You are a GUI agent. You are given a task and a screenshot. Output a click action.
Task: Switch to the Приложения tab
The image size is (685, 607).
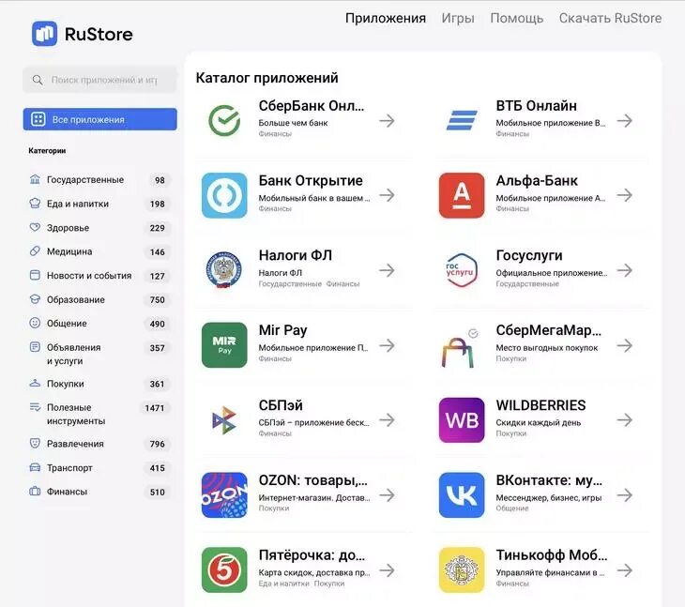386,19
